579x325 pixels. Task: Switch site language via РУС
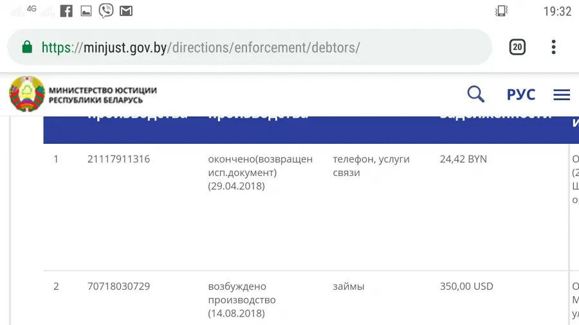521,94
